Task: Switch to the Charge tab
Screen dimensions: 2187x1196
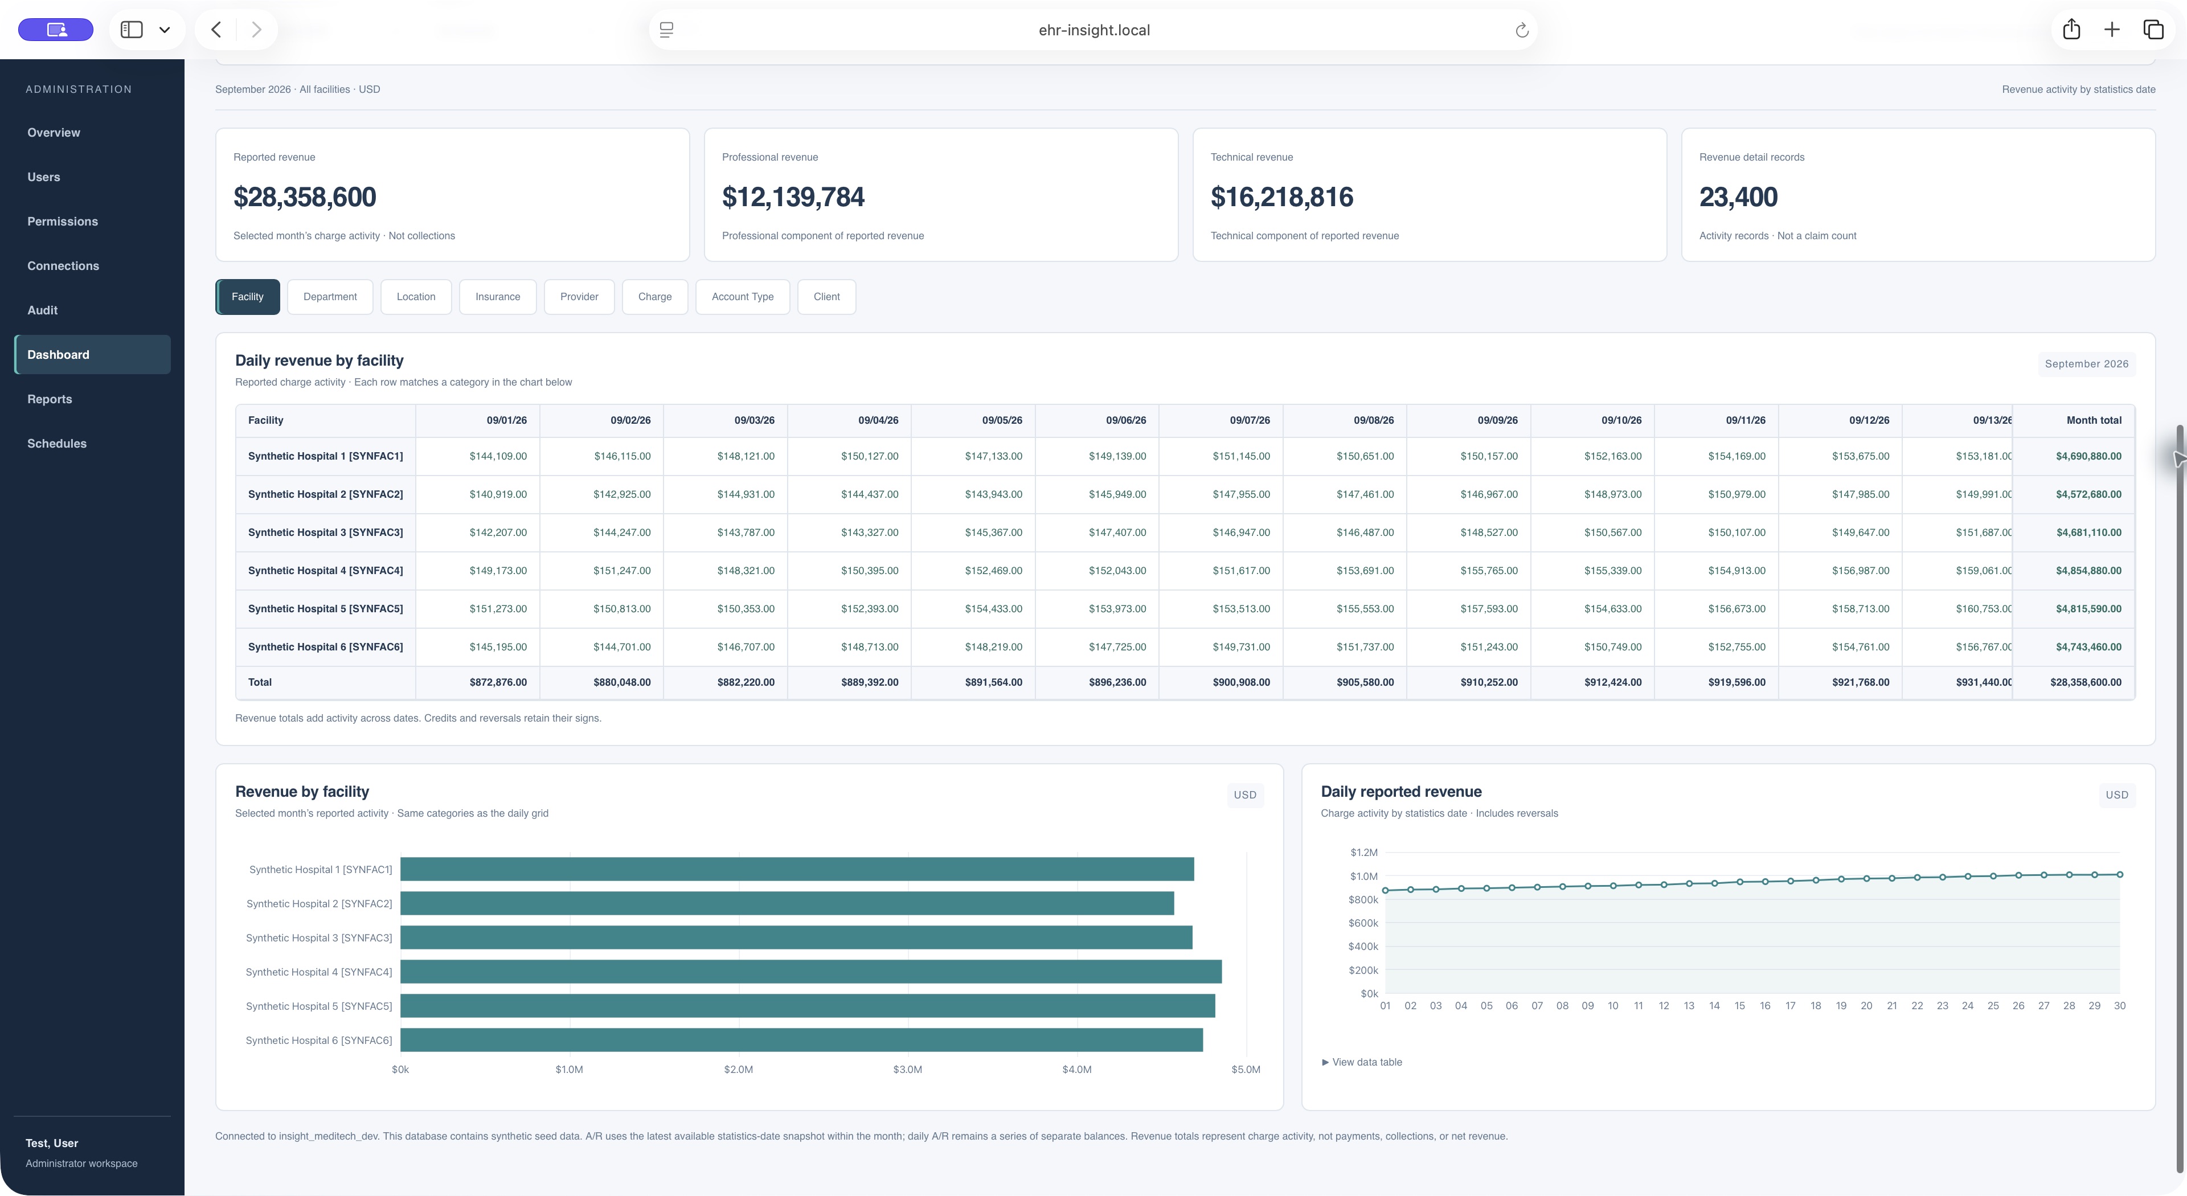Action: tap(654, 296)
